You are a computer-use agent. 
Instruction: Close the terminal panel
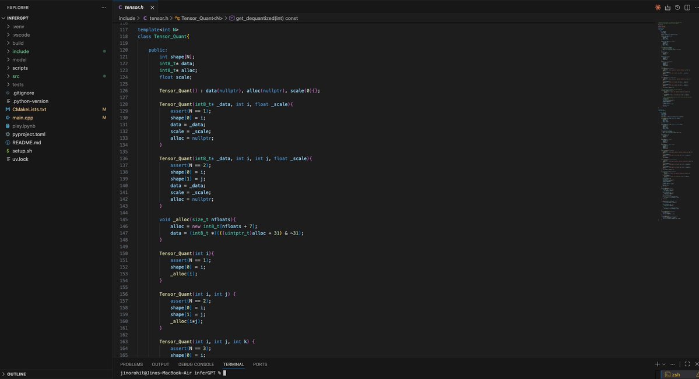click(696, 364)
